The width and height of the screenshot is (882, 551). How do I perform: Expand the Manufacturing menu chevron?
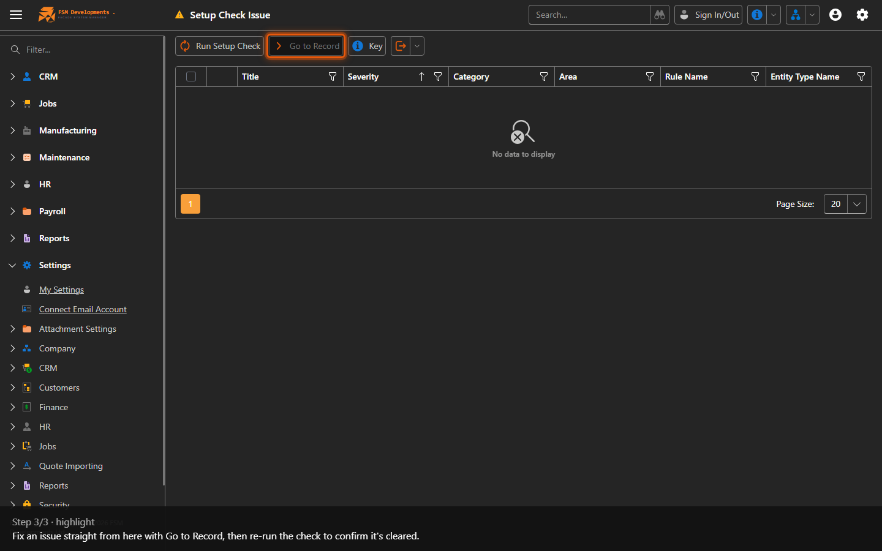tap(12, 130)
